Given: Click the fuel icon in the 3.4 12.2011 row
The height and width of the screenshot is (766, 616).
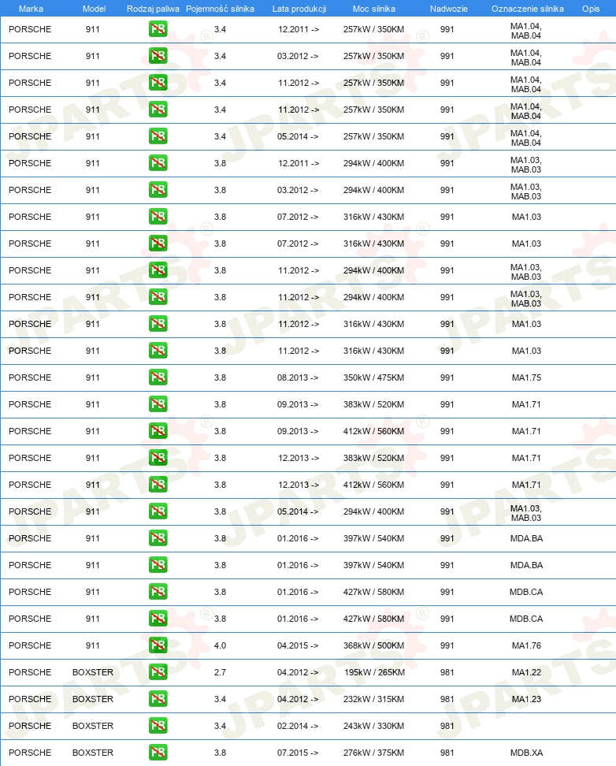Looking at the screenshot, I should click(158, 29).
